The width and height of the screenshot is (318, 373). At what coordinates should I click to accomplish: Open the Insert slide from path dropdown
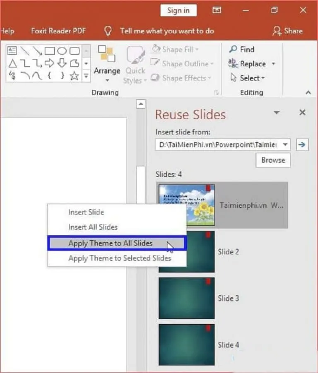[285, 145]
